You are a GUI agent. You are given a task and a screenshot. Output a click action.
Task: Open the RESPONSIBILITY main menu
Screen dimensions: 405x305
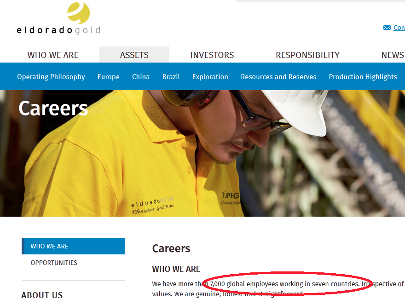tap(307, 55)
